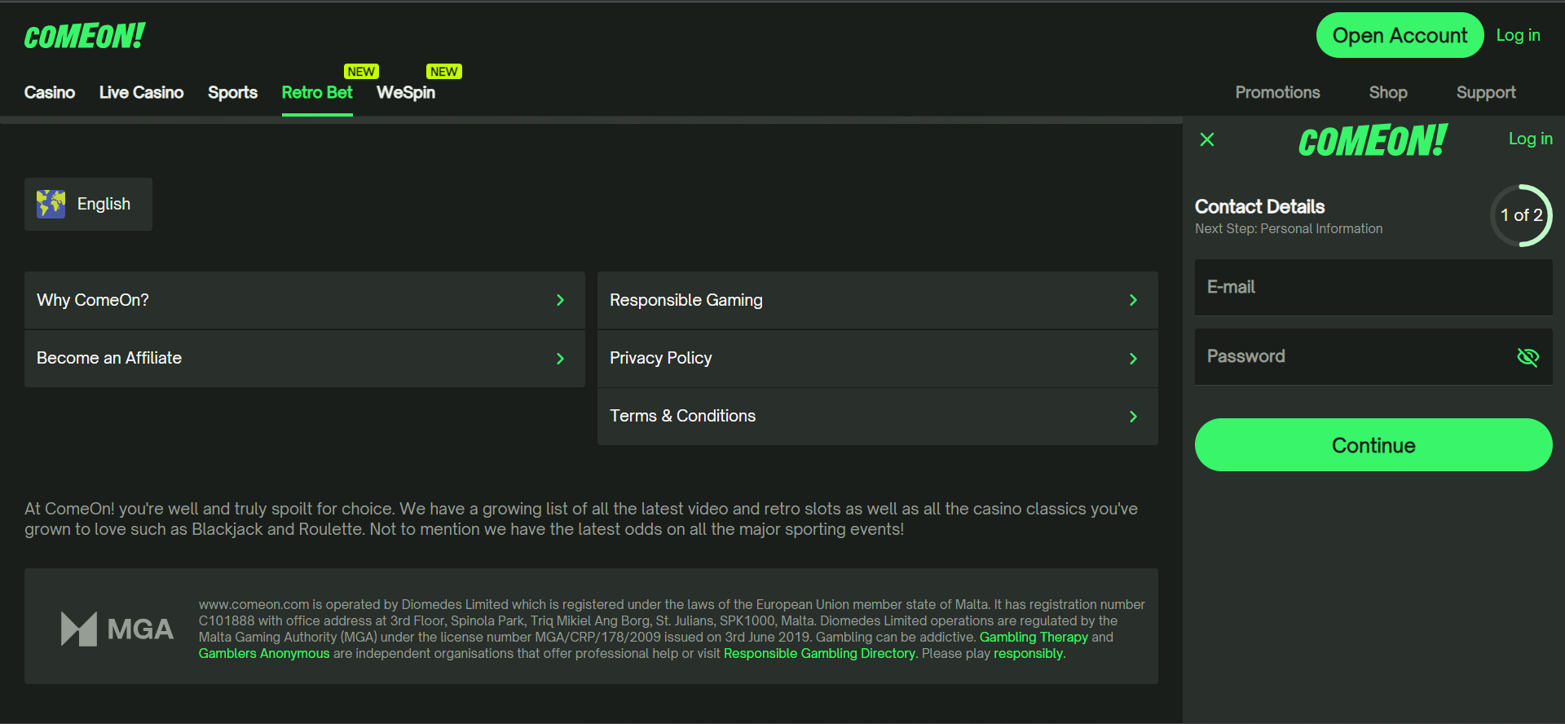Viewport: 1565px width, 724px height.
Task: Open the WeSpin tab
Action: 406,92
